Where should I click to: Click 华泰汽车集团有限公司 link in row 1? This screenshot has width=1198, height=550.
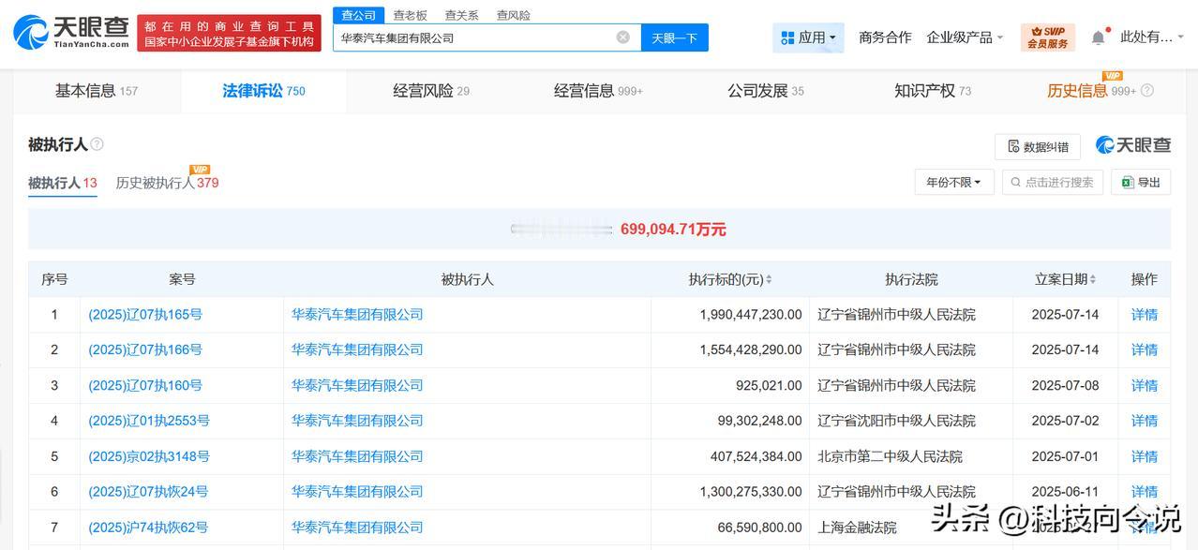[357, 315]
